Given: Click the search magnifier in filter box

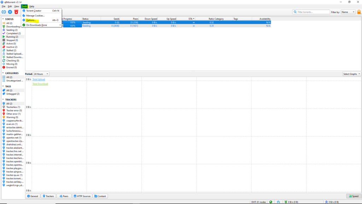Looking at the screenshot, I should click(295, 12).
